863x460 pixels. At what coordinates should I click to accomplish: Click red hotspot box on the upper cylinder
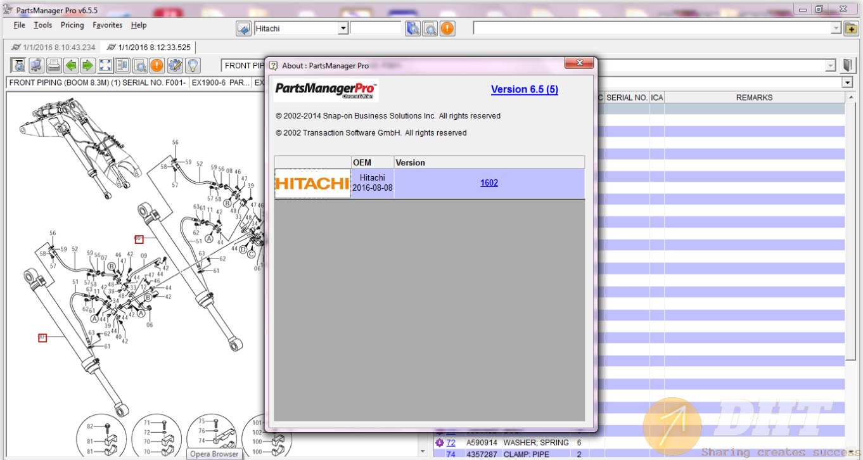pyautogui.click(x=139, y=239)
